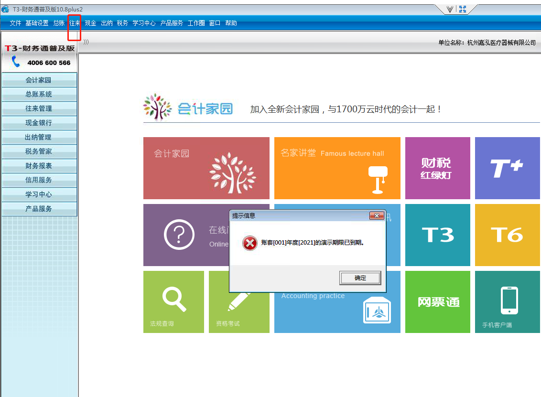Click the 资格考试 label
This screenshot has width=541, height=397.
tap(227, 323)
